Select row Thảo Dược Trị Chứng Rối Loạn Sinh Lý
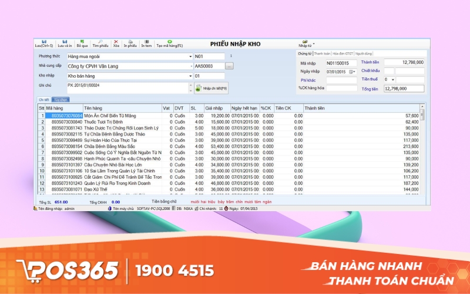Image resolution: width=470 pixels, height=294 pixels. click(229, 128)
